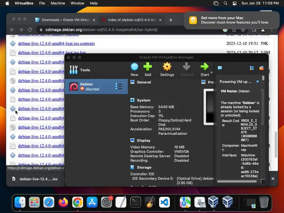Image resolution: width=284 pixels, height=213 pixels.
Task: Open a new Chrome tab
Action: [x=171, y=20]
